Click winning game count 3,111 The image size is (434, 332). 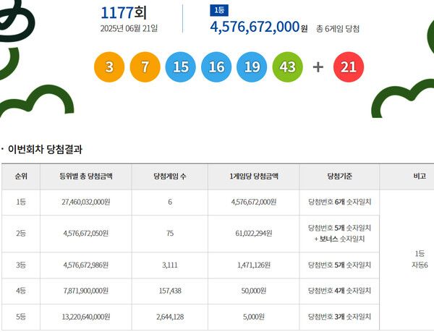tap(170, 265)
